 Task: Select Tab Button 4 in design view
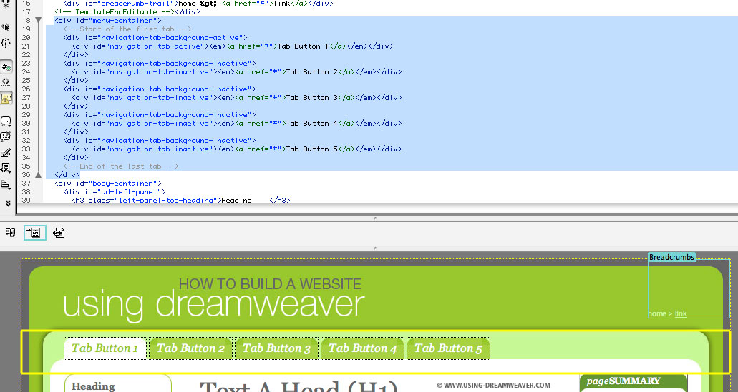[x=362, y=348]
